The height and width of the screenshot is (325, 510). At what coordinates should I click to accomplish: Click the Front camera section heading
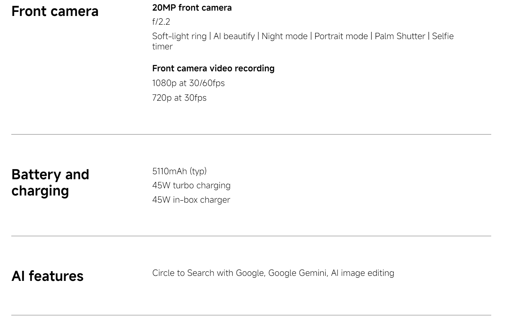(55, 11)
